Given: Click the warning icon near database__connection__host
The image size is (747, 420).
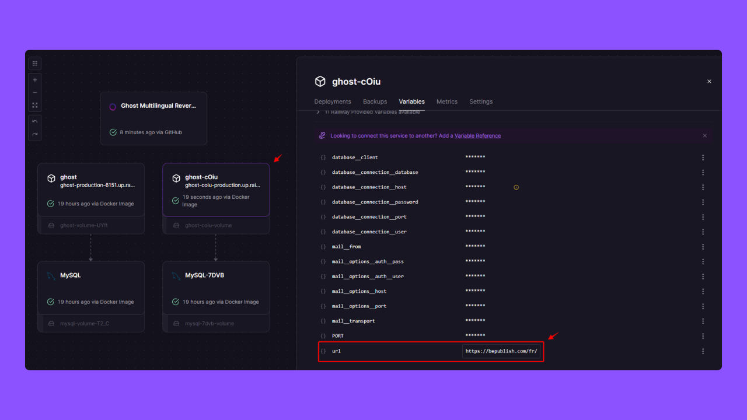Looking at the screenshot, I should (516, 187).
